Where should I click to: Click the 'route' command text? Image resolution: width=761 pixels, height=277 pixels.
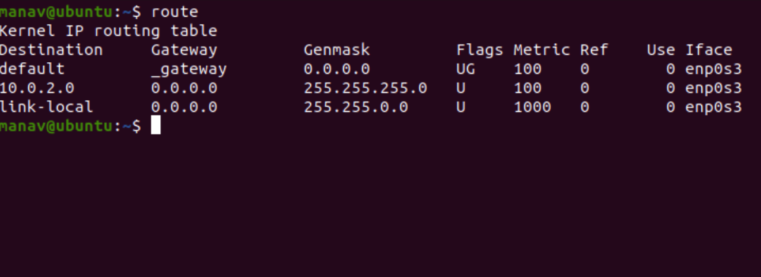click(x=175, y=12)
